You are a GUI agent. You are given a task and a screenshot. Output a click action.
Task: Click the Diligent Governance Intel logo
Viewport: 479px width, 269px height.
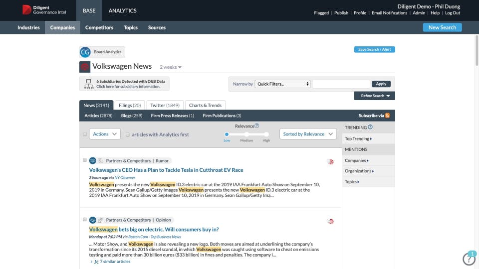44,10
